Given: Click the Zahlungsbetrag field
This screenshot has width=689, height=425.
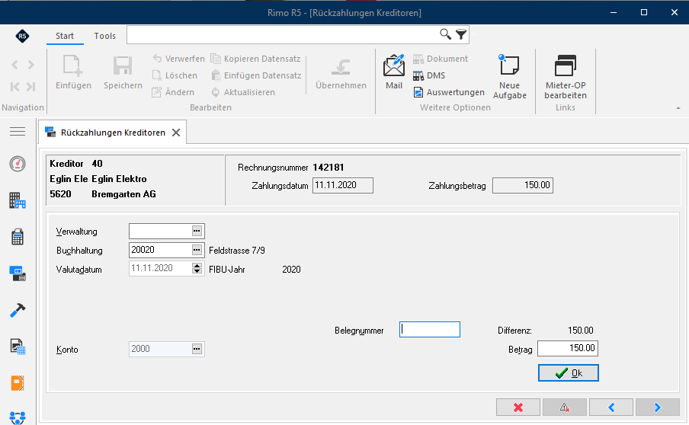Looking at the screenshot, I should pyautogui.click(x=522, y=185).
